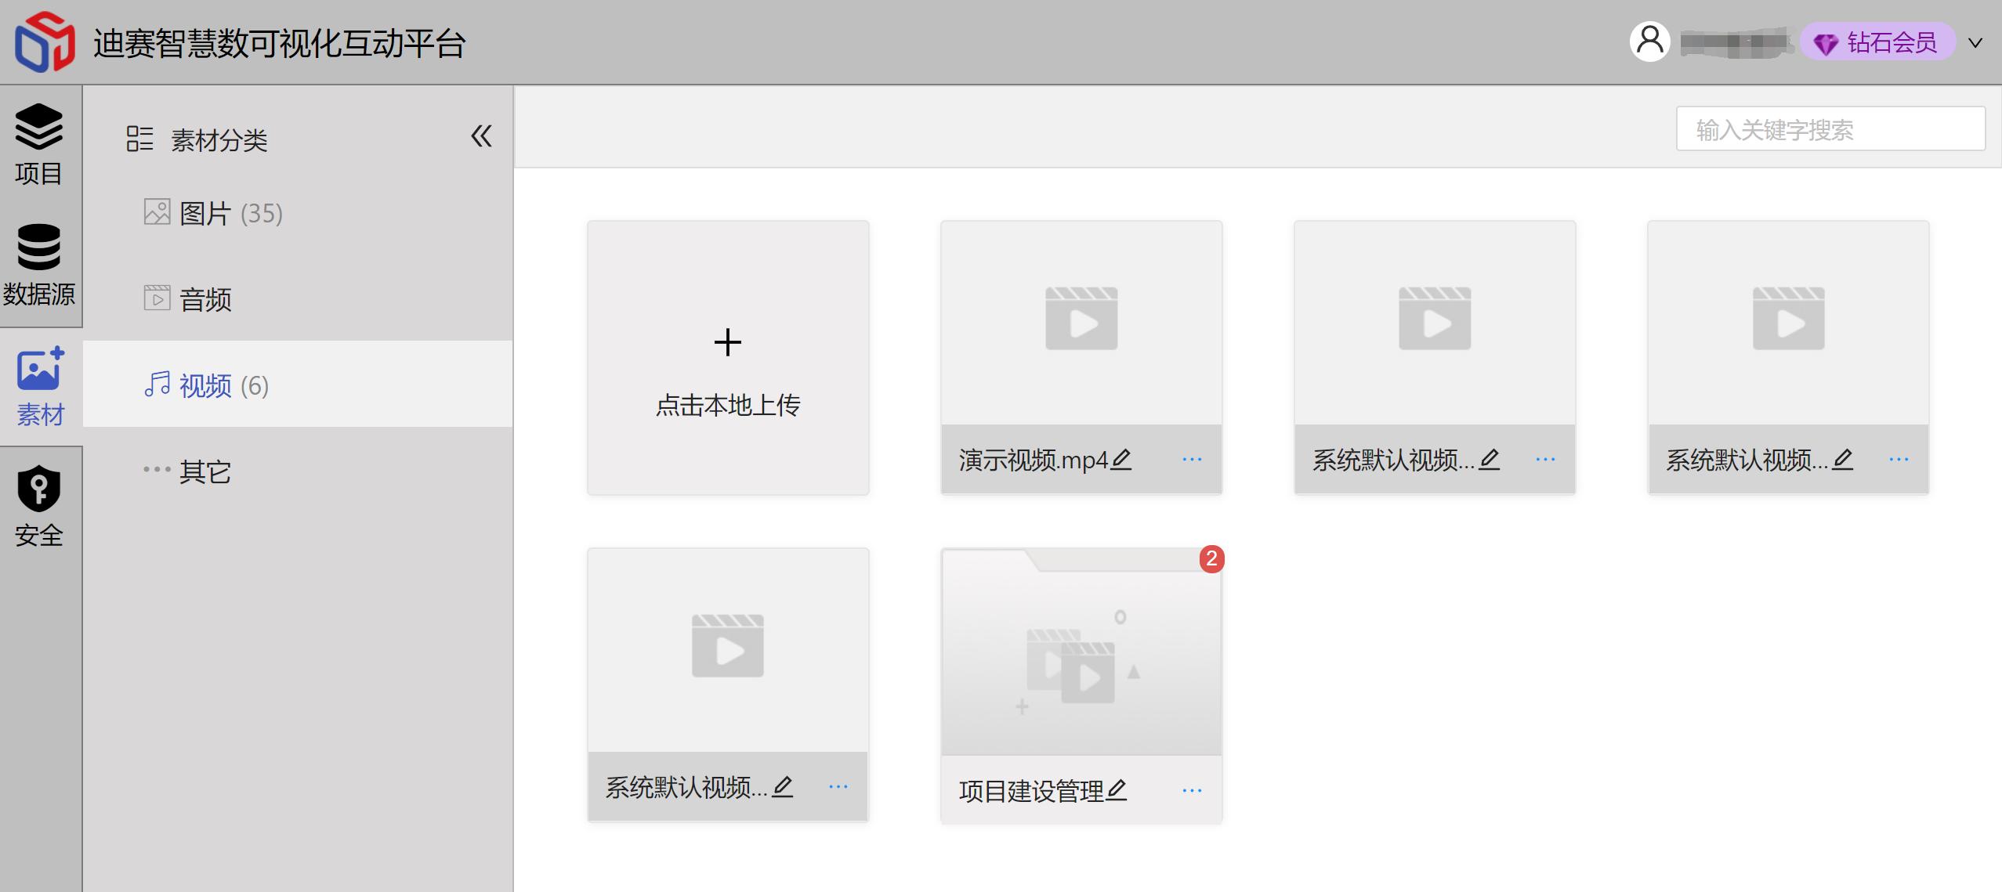Click the 演示视频.mp4 file name

pos(1034,460)
